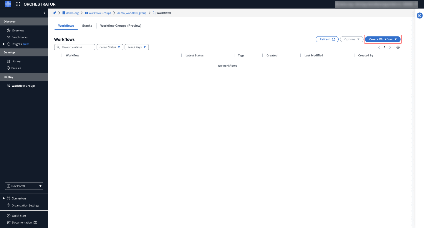Open the info panel on the right edge
The width and height of the screenshot is (424, 228).
(x=419, y=15)
